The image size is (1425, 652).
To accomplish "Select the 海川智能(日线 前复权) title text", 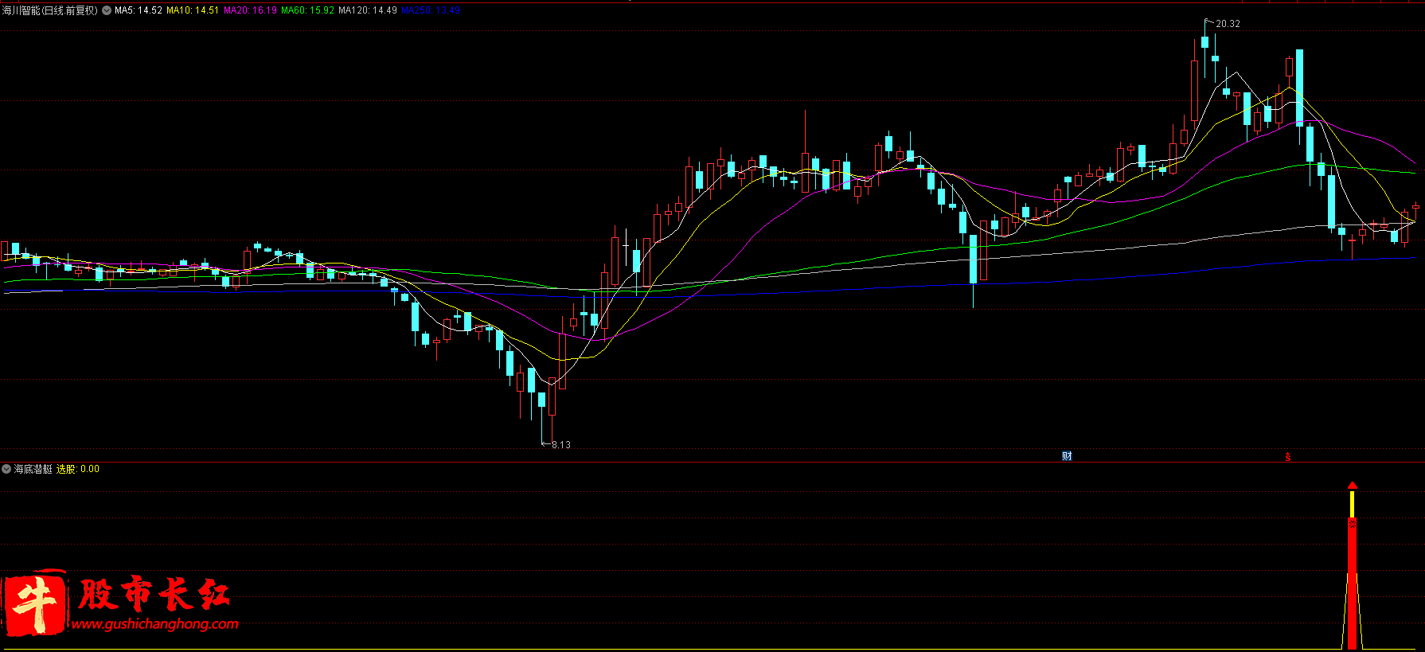I will click(50, 10).
